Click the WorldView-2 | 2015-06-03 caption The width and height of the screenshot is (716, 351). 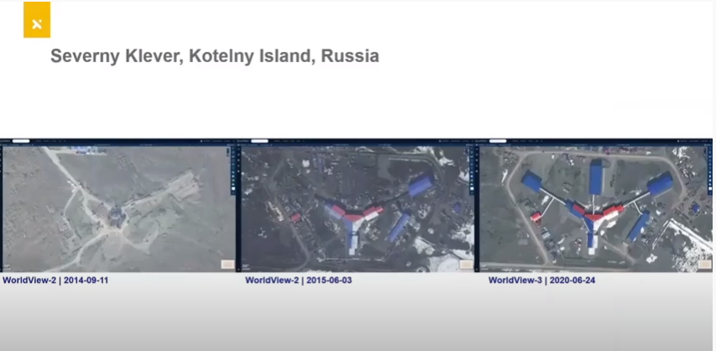coord(298,280)
